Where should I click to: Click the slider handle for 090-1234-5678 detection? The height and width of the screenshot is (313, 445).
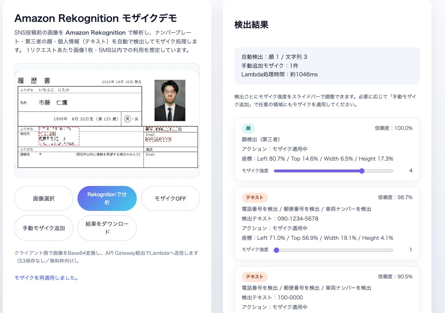click(276, 250)
